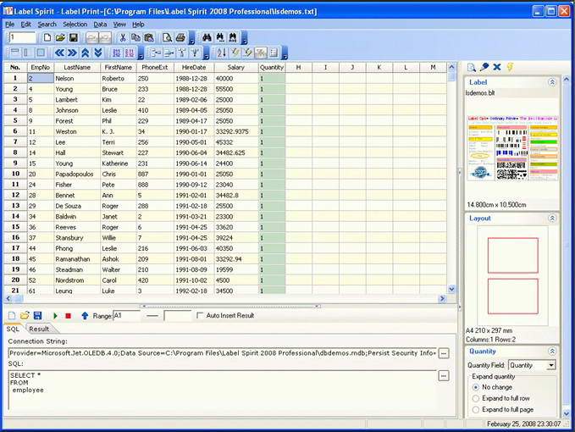Viewport: 575px width, 432px height.
Task: Switch to the SQL tab
Action: [13, 329]
